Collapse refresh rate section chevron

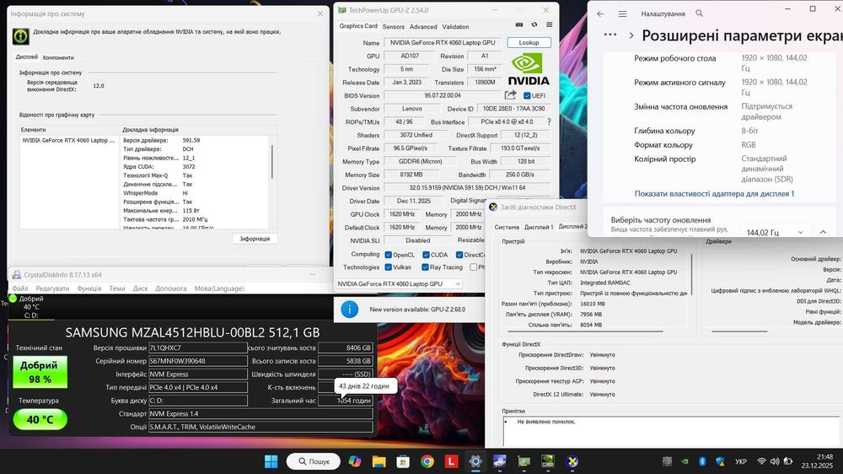(x=823, y=232)
